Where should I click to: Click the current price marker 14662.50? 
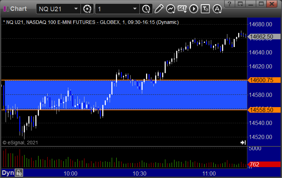point(264,37)
